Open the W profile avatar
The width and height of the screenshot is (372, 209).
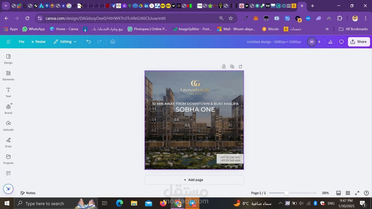tap(312, 42)
